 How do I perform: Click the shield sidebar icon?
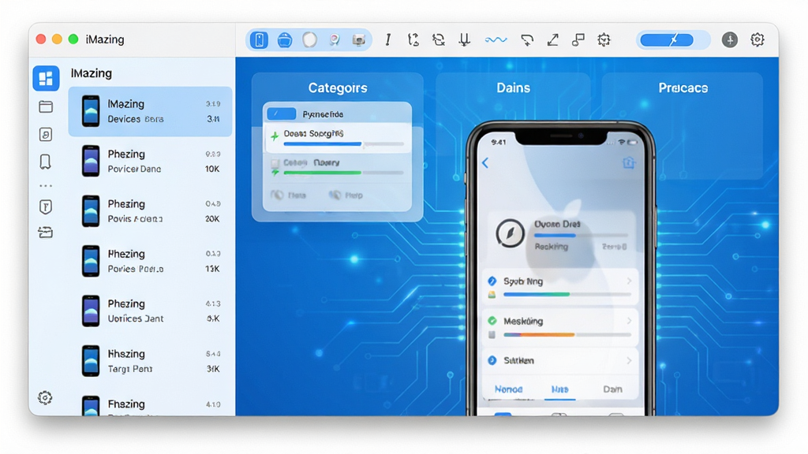[45, 207]
